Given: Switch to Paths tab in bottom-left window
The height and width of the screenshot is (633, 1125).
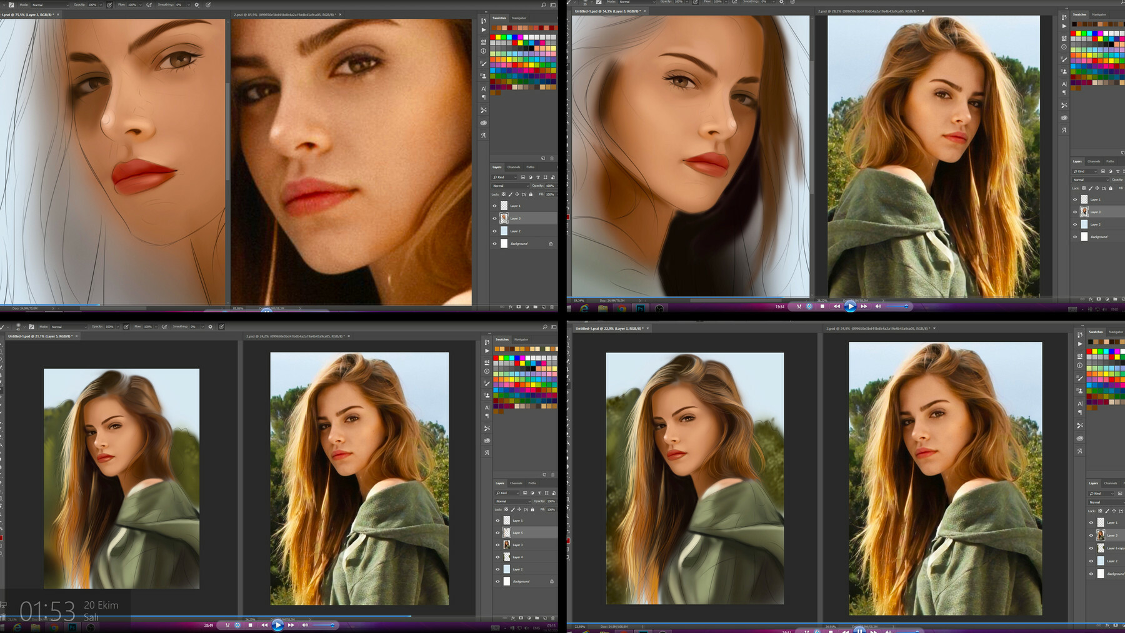Looking at the screenshot, I should tap(532, 483).
